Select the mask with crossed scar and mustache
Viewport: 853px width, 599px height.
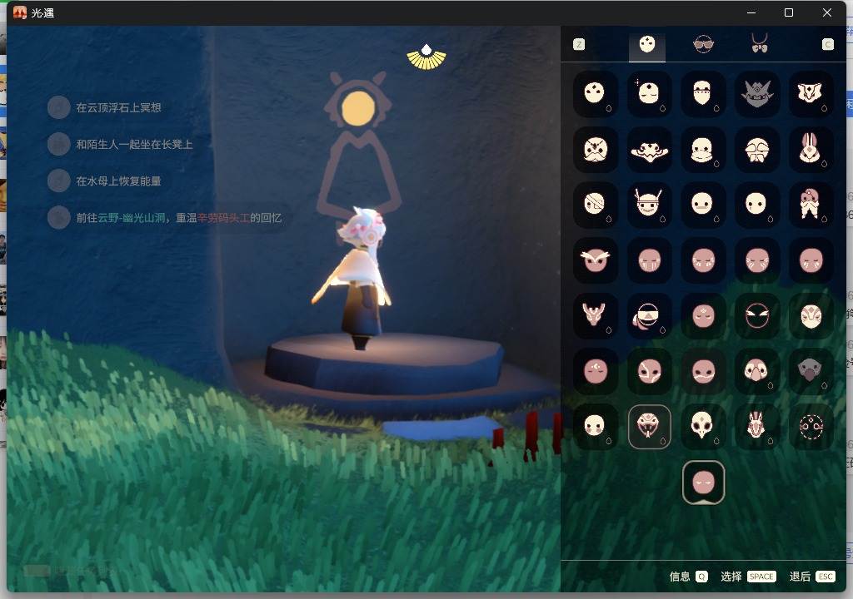595,150
